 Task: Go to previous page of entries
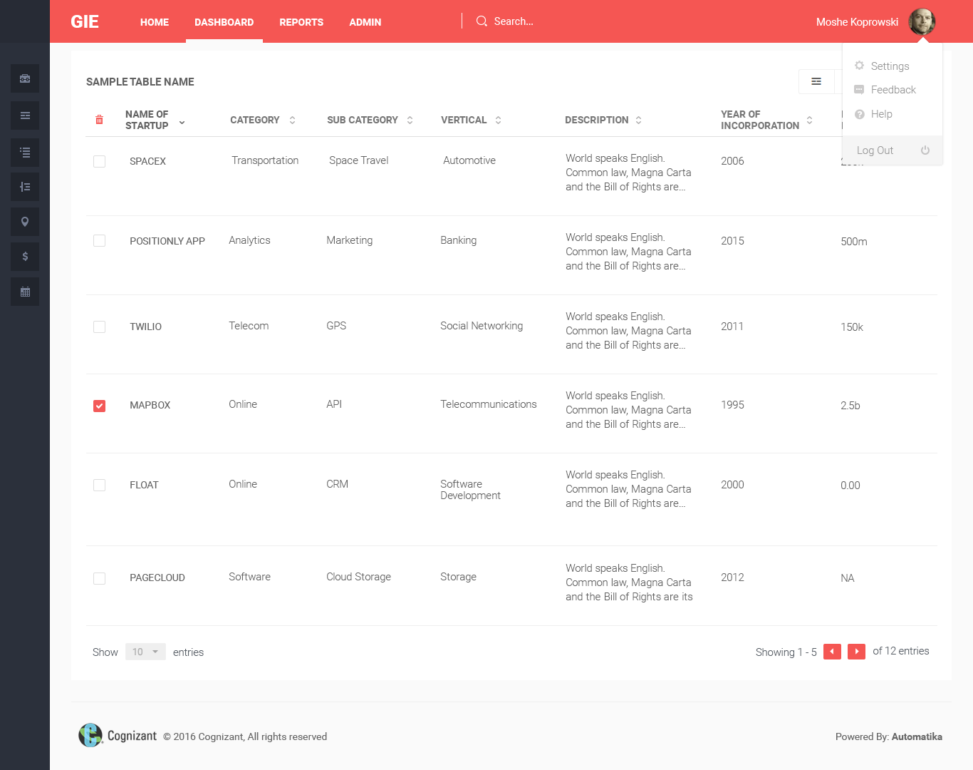[832, 652]
